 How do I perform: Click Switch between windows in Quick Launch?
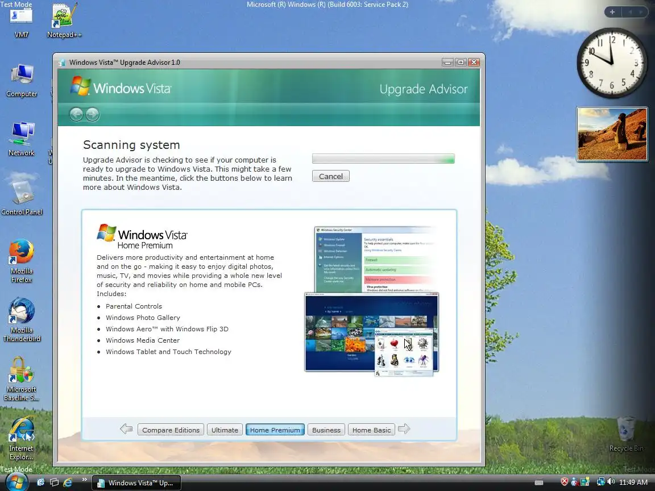tap(54, 482)
